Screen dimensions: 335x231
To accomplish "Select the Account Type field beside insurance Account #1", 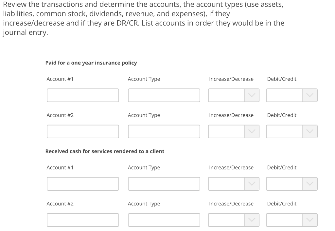I will coord(164,95).
